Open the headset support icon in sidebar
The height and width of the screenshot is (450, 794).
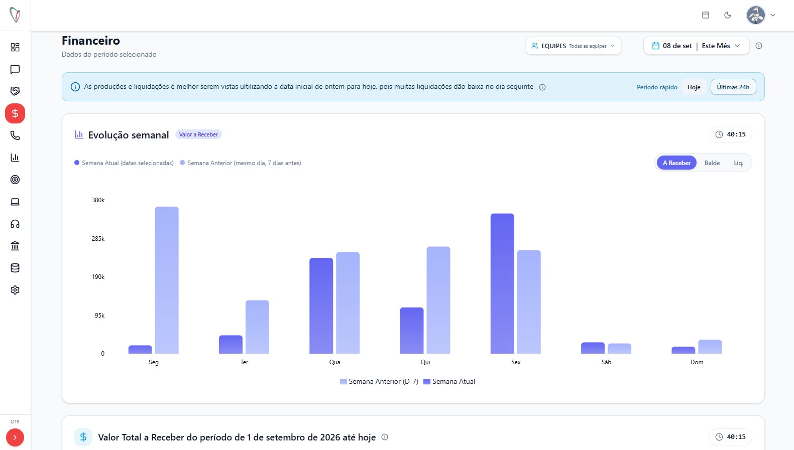coord(15,224)
